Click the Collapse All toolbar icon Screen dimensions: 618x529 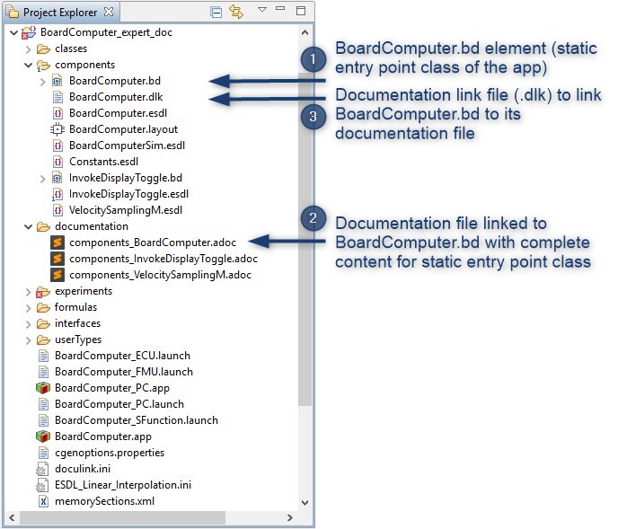tap(216, 12)
